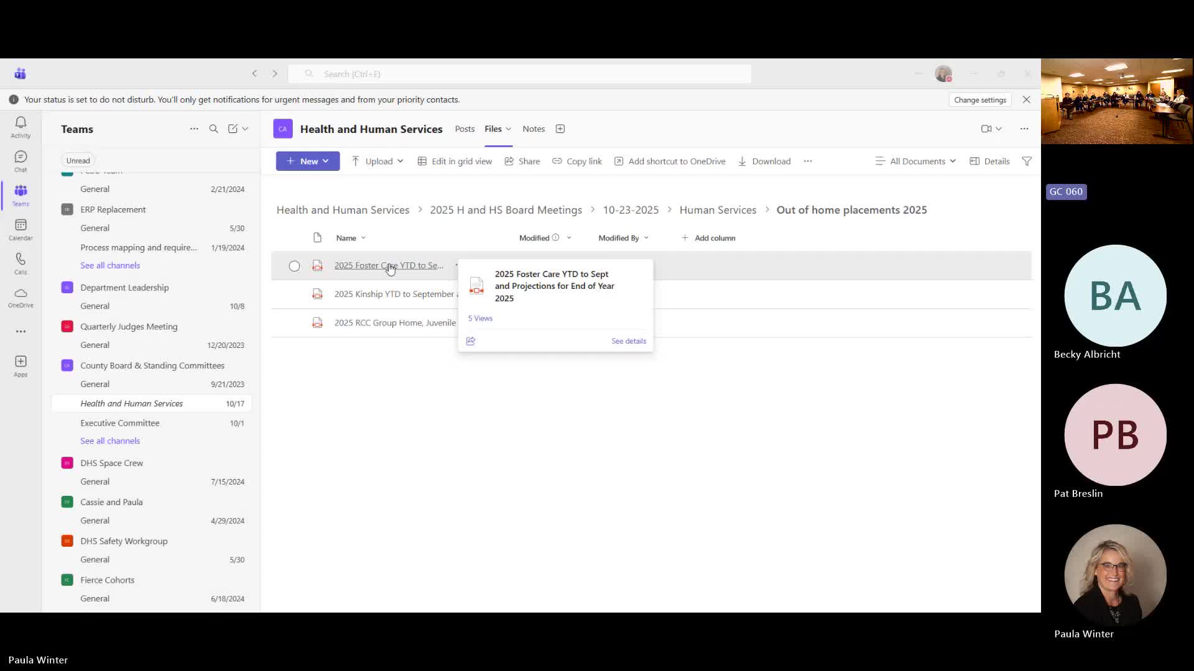Open the Calls phone icon
The height and width of the screenshot is (671, 1194).
21,263
